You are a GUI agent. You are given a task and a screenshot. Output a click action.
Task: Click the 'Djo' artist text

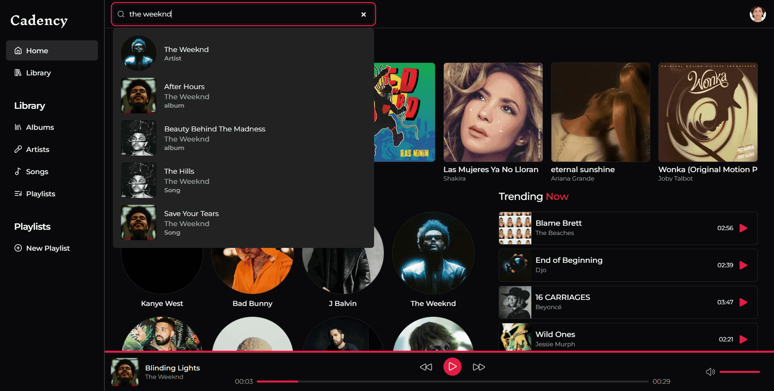click(x=541, y=270)
